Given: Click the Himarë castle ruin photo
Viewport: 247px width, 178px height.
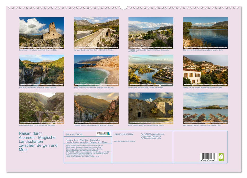Looking at the screenshot, I should click(x=41, y=33).
